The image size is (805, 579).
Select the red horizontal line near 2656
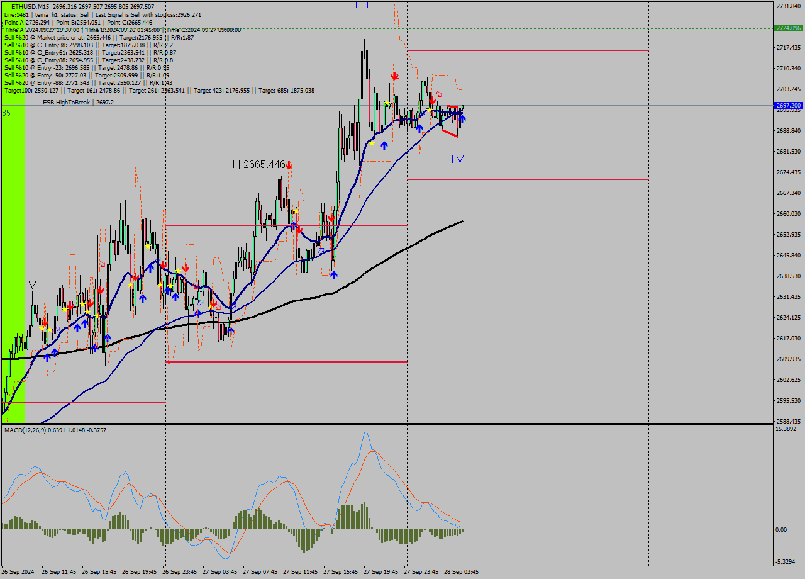pyautogui.click(x=286, y=225)
